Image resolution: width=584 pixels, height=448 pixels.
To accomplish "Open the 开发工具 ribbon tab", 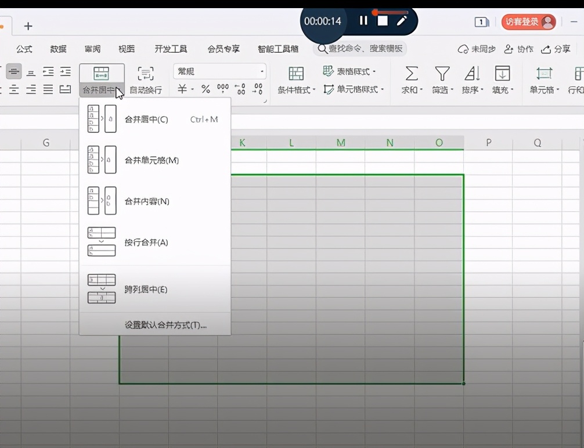I will 171,49.
